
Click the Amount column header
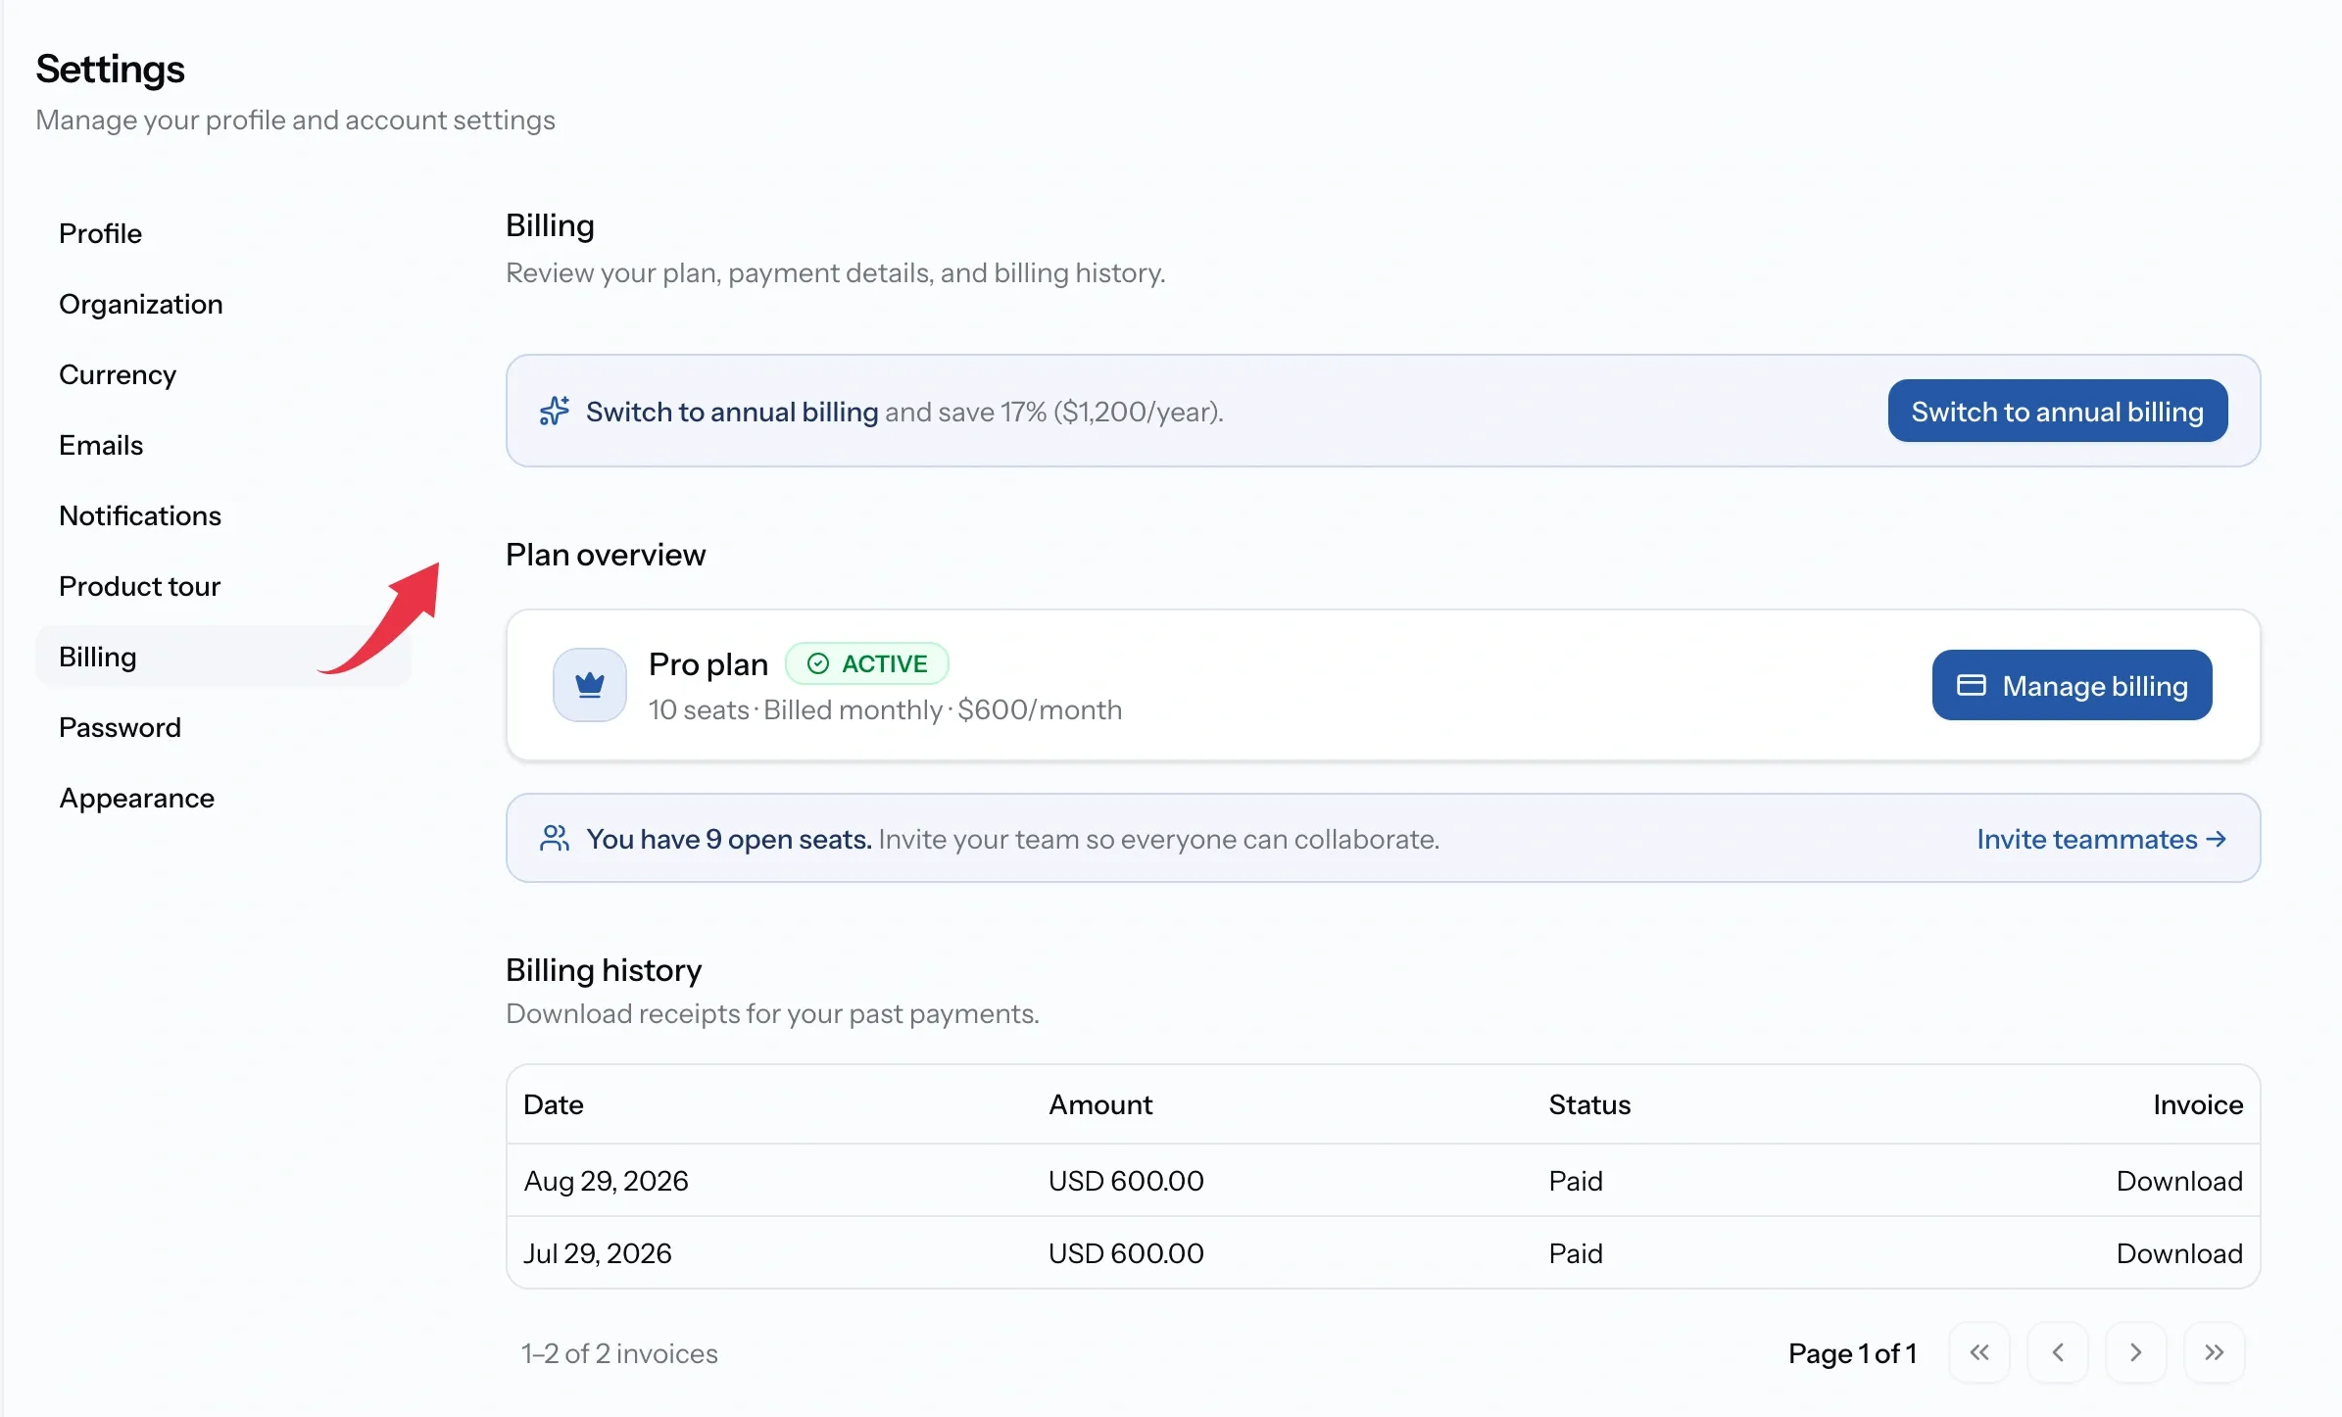coord(1100,1104)
